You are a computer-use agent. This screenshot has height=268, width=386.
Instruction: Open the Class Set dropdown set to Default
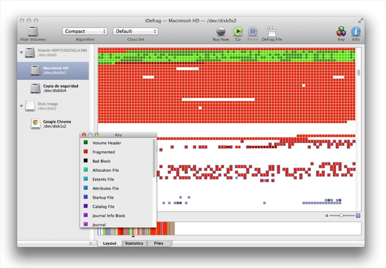135,31
